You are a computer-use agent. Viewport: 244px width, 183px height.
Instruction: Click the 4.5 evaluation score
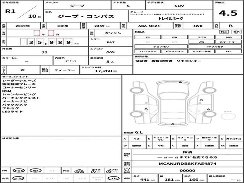(228, 13)
